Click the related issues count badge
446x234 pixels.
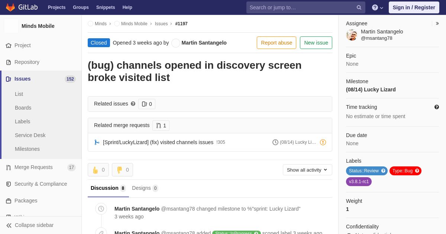[x=147, y=104]
